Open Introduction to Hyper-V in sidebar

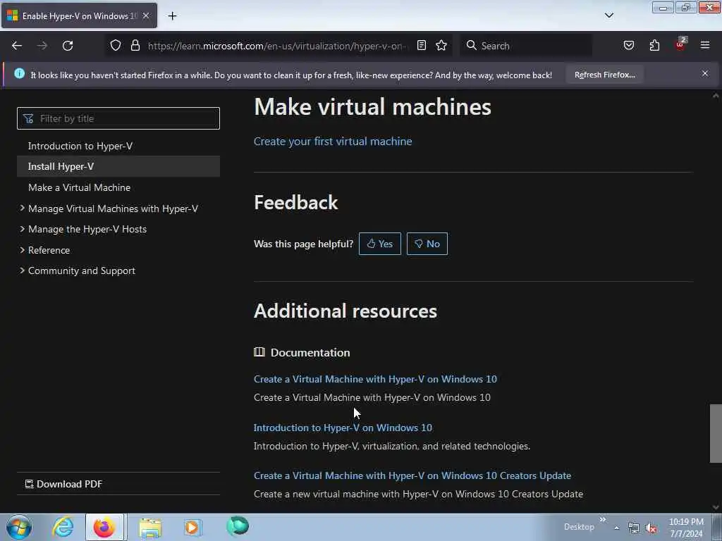pyautogui.click(x=80, y=146)
